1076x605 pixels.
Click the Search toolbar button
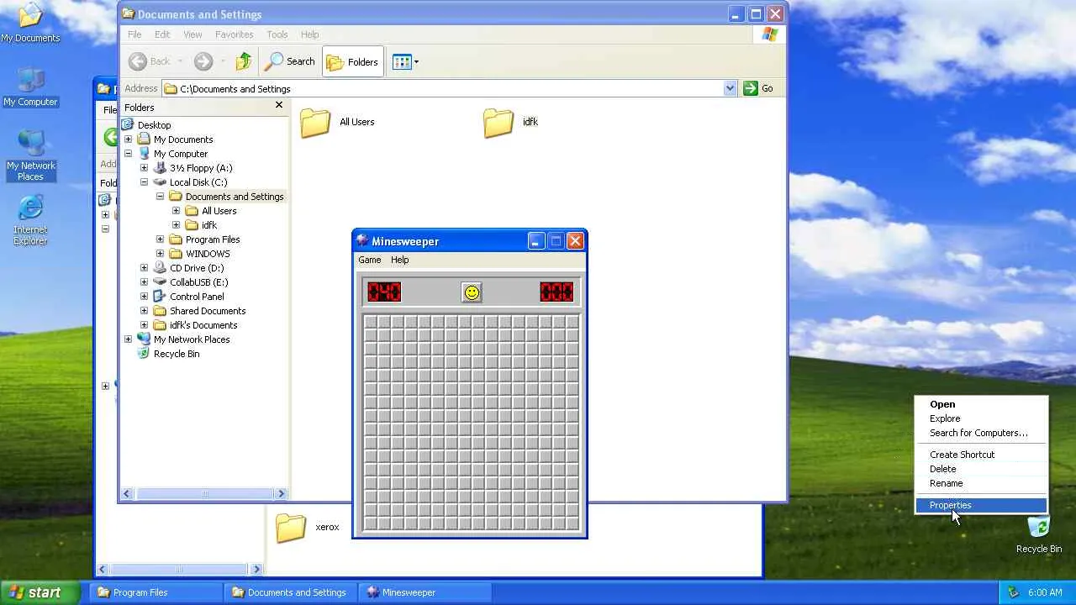(x=290, y=61)
